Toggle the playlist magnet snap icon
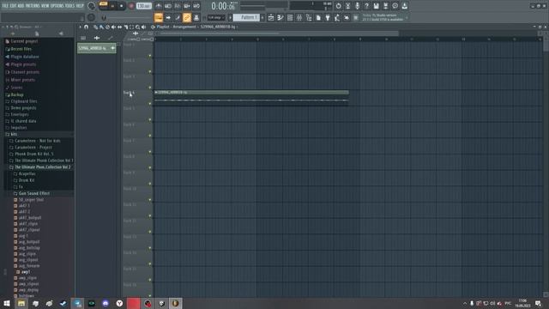The height and width of the screenshot is (309, 549). point(86,27)
